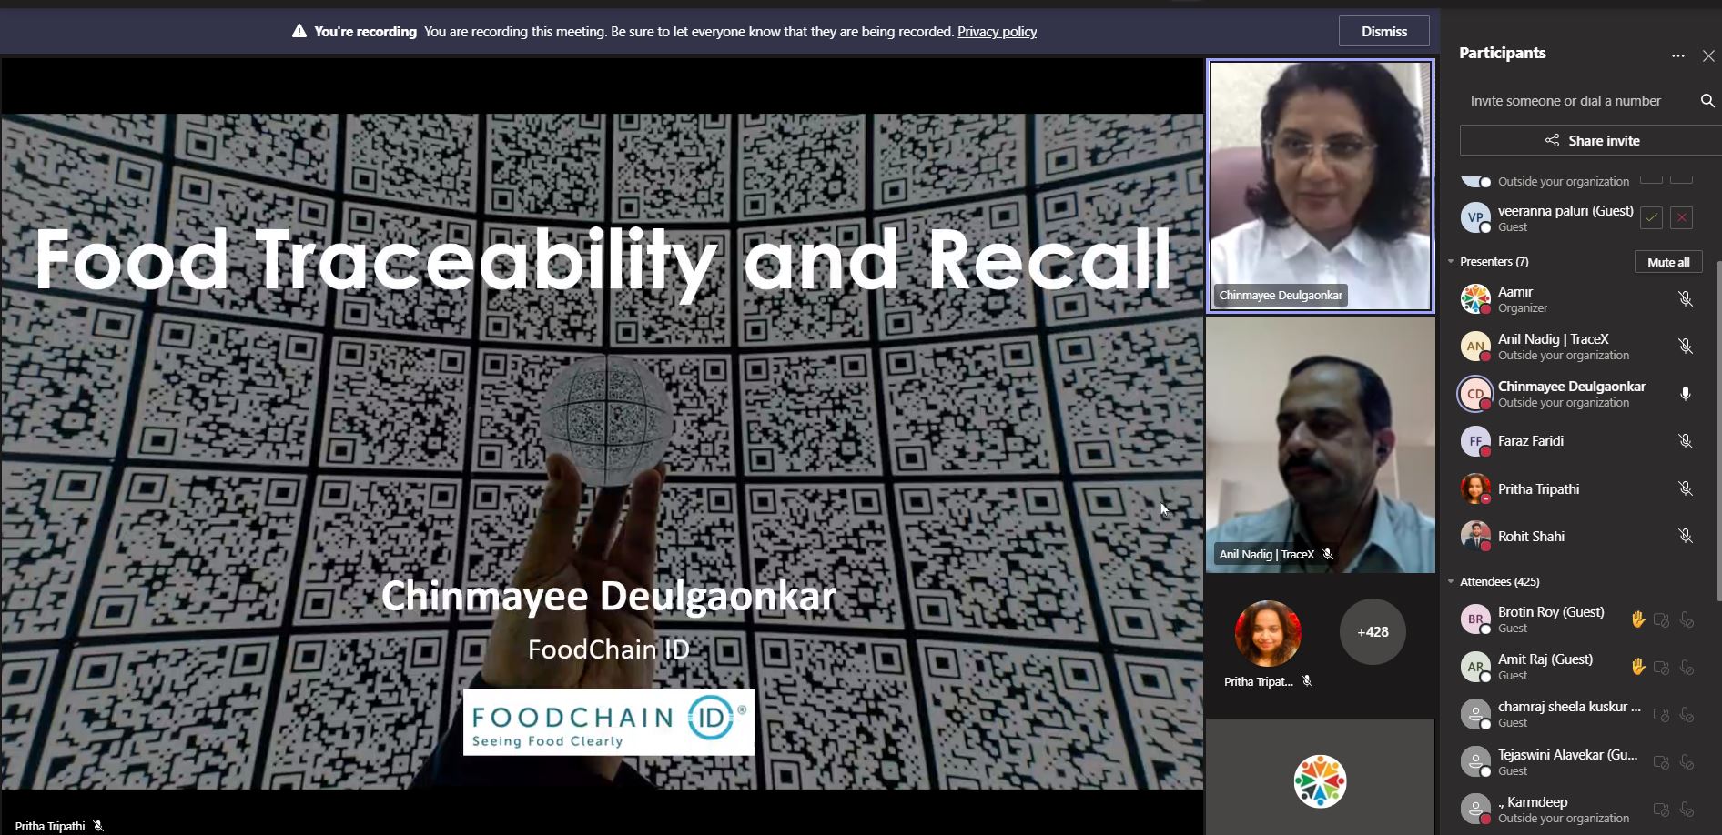
Task: Toggle Rohit Shahi's muted microphone icon
Action: click(1685, 537)
